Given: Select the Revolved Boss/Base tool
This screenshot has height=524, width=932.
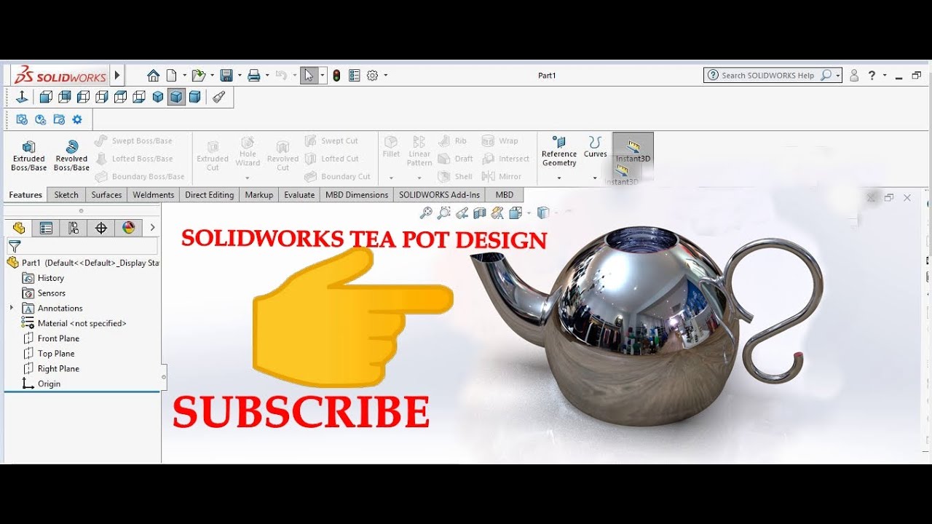Looking at the screenshot, I should (x=71, y=156).
